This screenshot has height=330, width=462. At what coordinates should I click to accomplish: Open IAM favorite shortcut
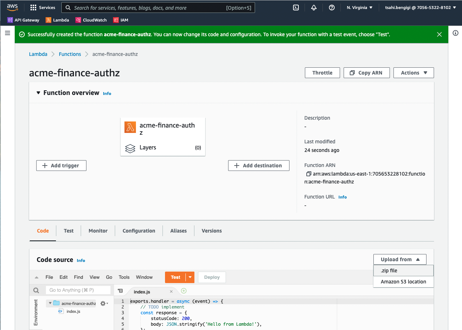click(121, 20)
